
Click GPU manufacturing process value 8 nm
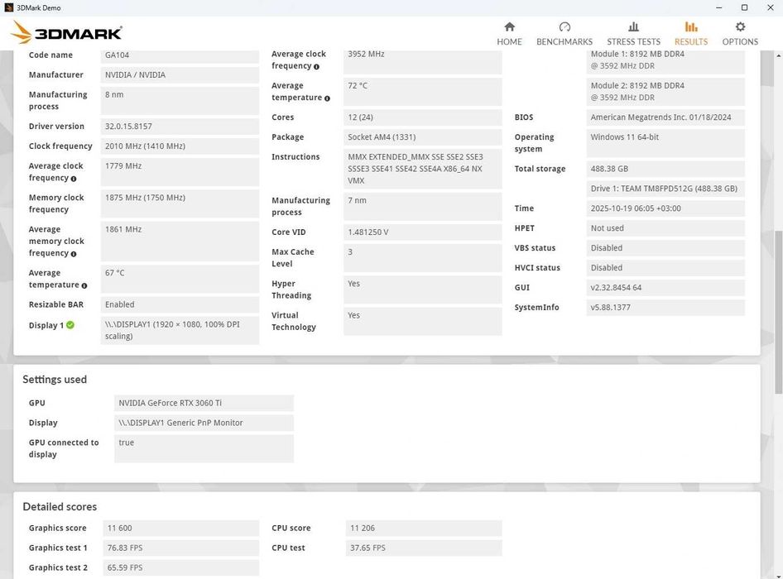180,101
